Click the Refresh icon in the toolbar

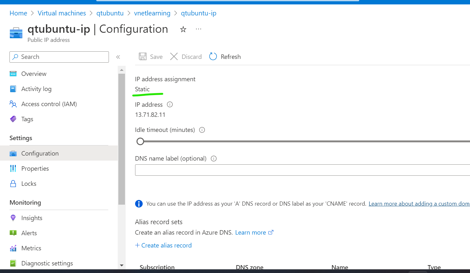point(213,57)
